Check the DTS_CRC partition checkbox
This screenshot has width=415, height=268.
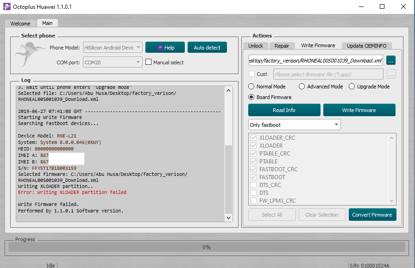point(253,185)
